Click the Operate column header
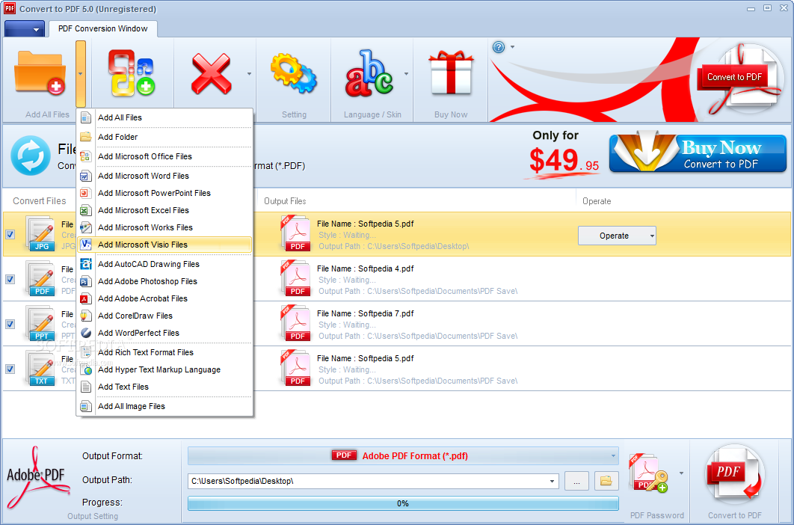 tap(597, 201)
